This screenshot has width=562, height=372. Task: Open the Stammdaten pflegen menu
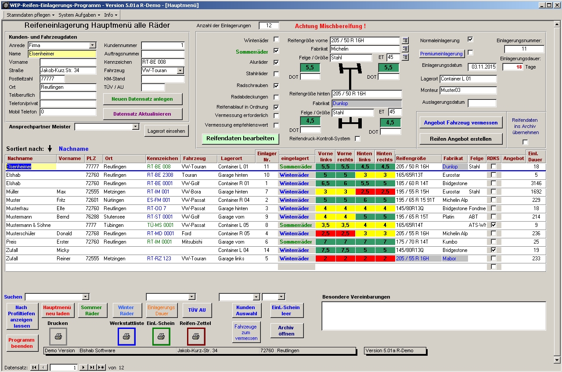(30, 15)
